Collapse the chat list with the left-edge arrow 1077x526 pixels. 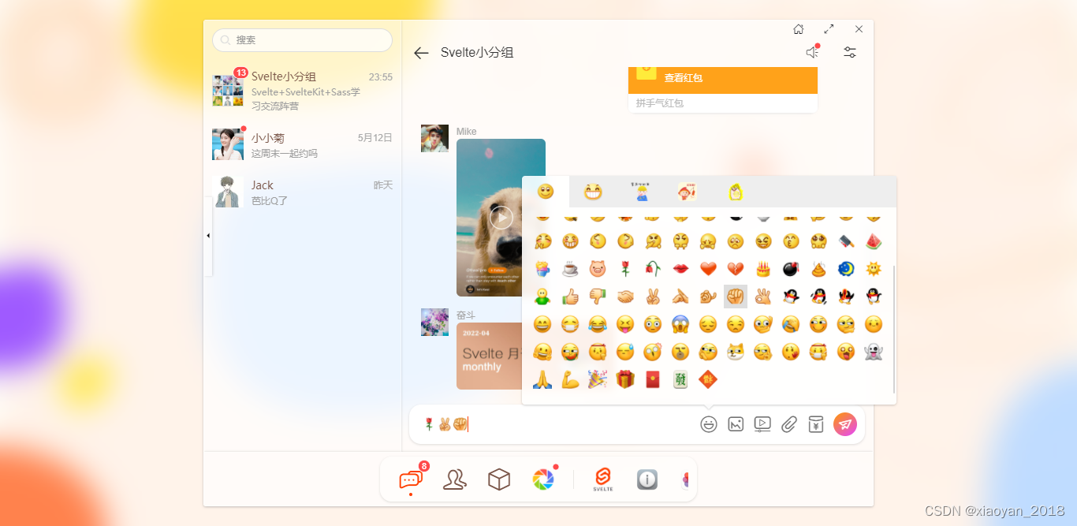[x=207, y=234]
